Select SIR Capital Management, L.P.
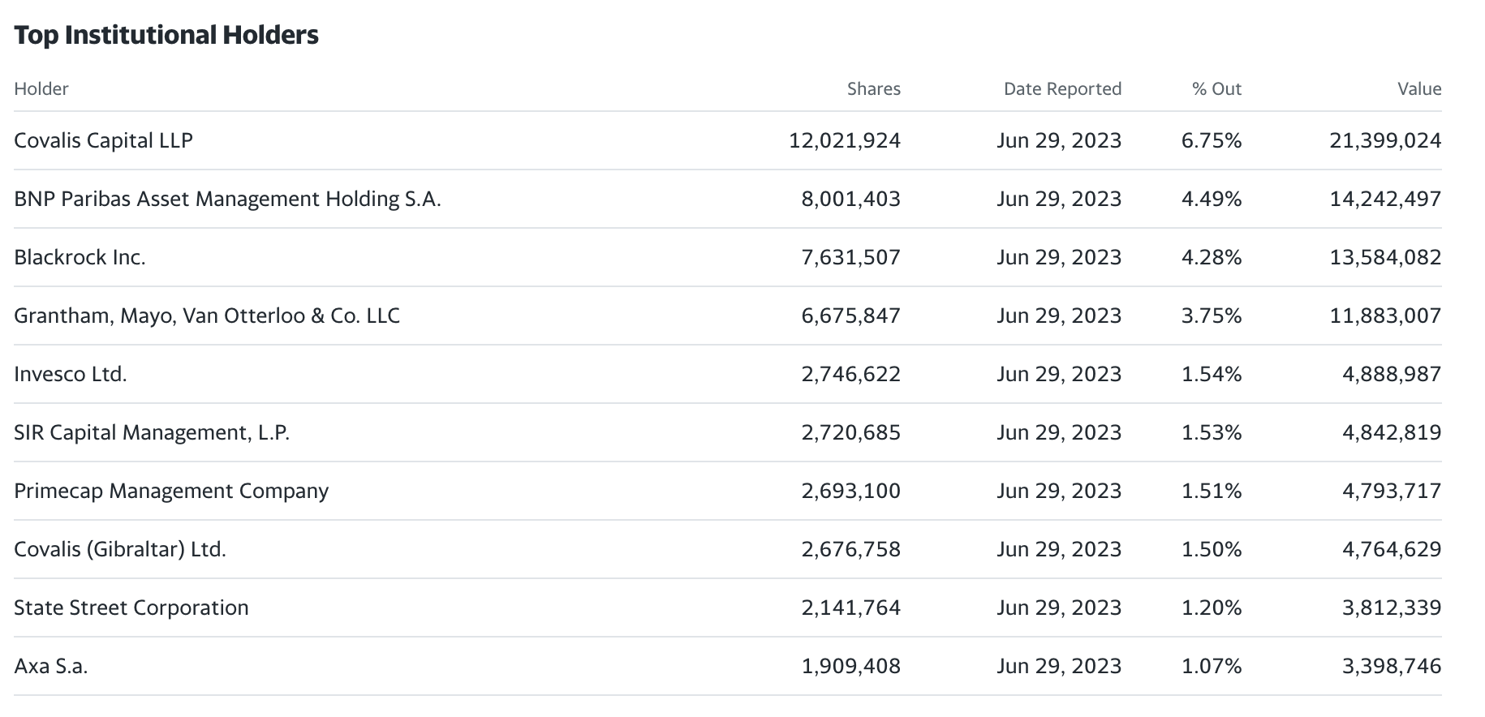 pos(152,432)
